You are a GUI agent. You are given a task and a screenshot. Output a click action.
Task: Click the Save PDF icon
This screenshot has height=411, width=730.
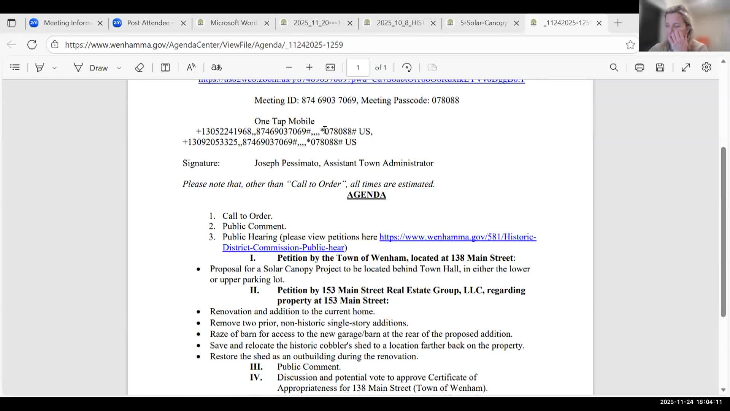click(660, 67)
